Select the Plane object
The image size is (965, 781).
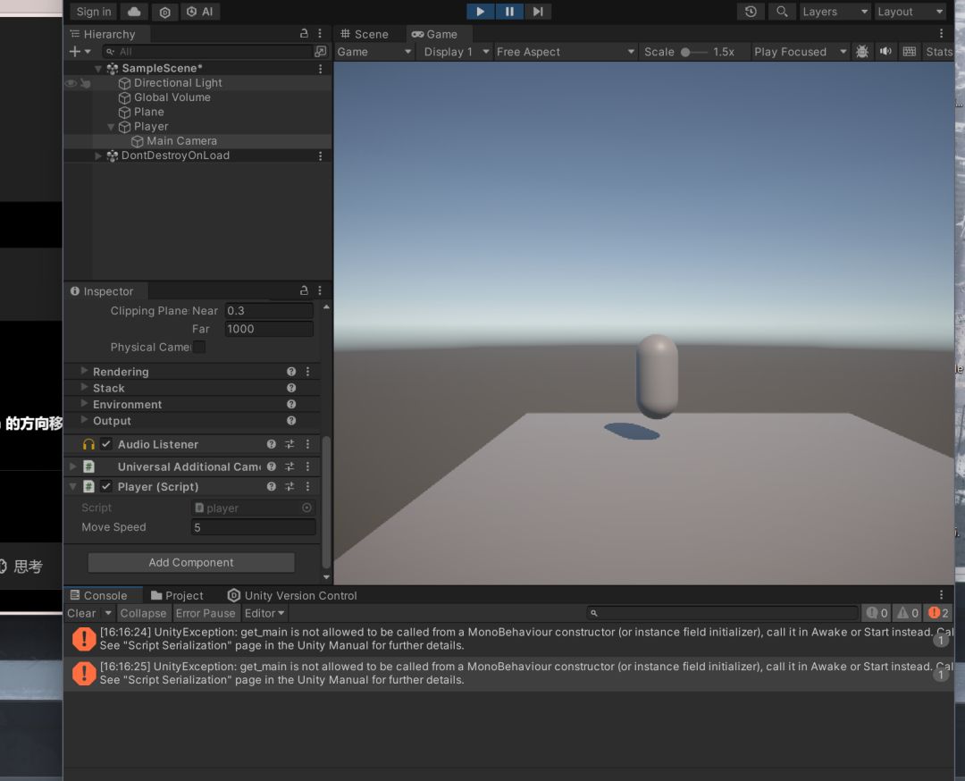coord(148,112)
